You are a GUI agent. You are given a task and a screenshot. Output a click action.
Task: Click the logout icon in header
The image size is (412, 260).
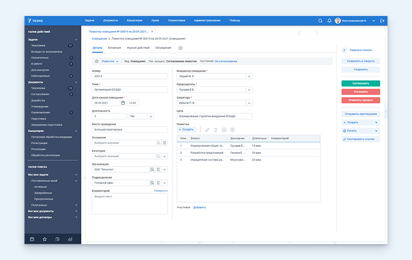pos(382,21)
